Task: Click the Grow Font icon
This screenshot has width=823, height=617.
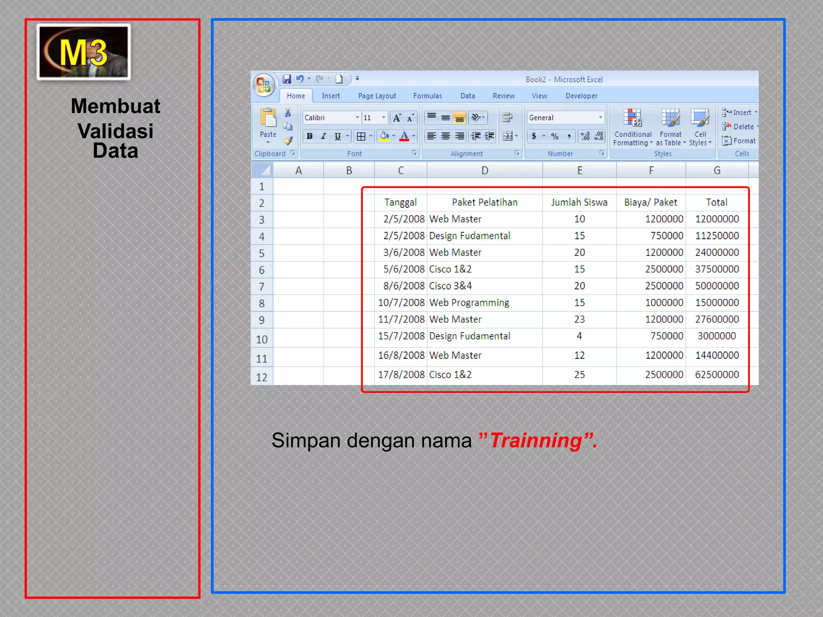Action: (x=397, y=118)
